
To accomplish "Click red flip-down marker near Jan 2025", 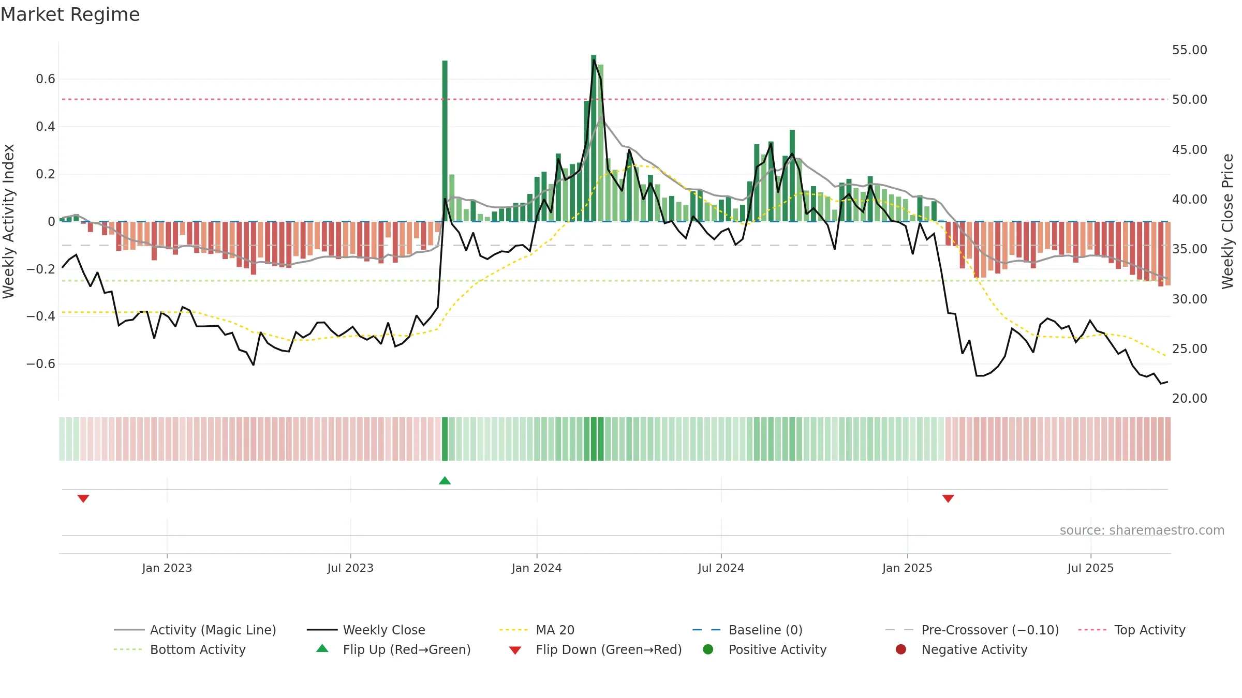I will pos(948,498).
